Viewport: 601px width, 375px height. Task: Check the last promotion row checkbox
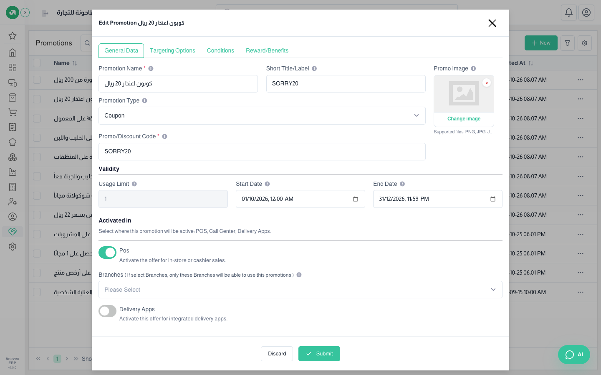point(37,292)
